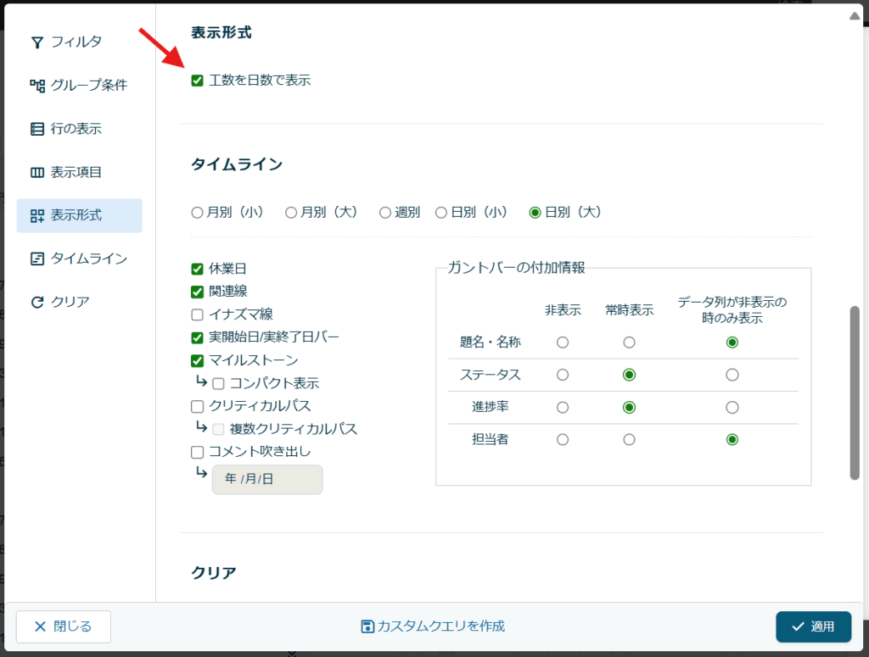Click the dialog's vertical scrollbar thumb
Viewport: 869px width, 657px height.
[x=855, y=393]
